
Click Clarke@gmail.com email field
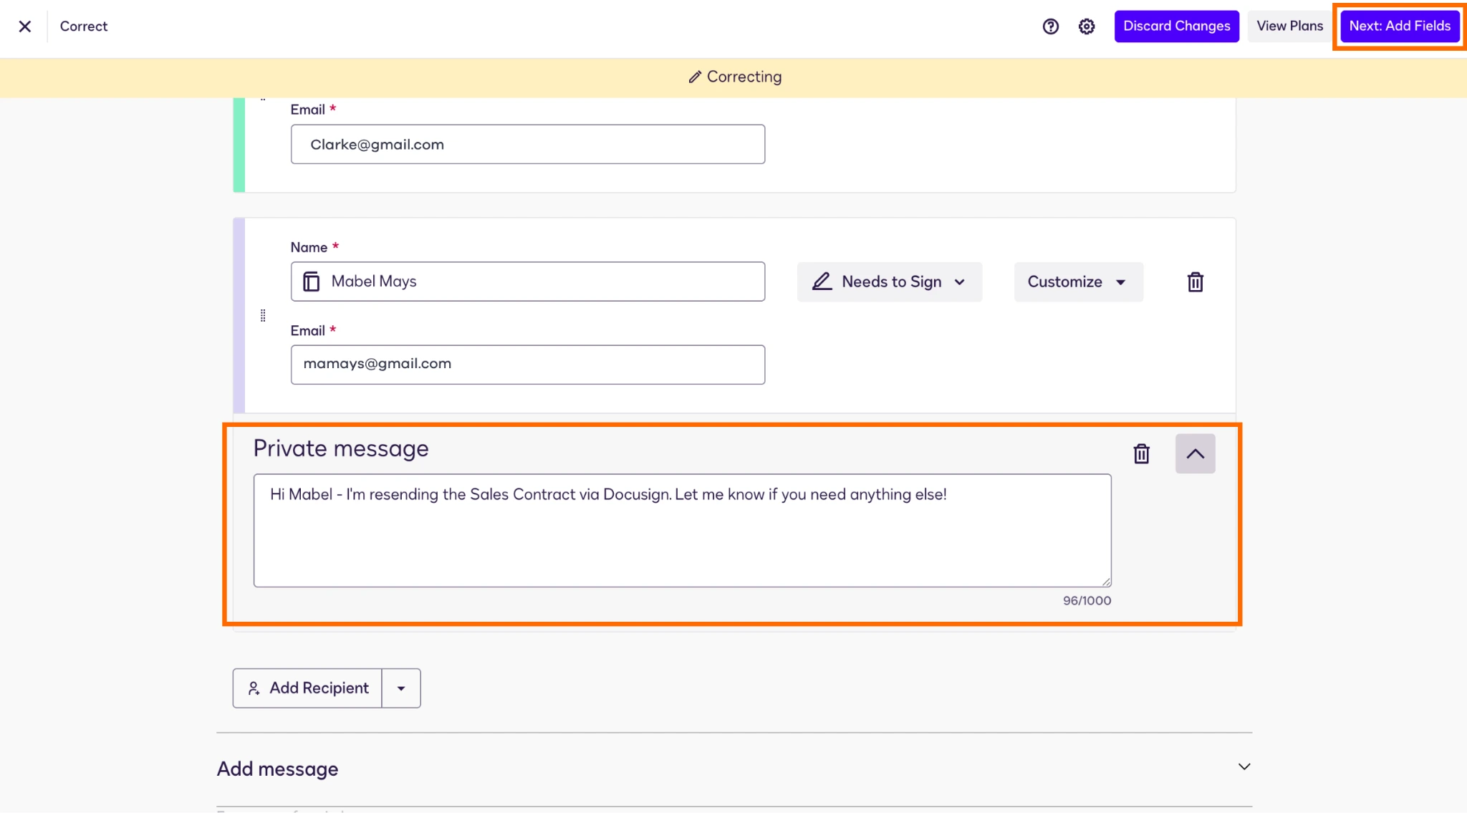coord(528,144)
